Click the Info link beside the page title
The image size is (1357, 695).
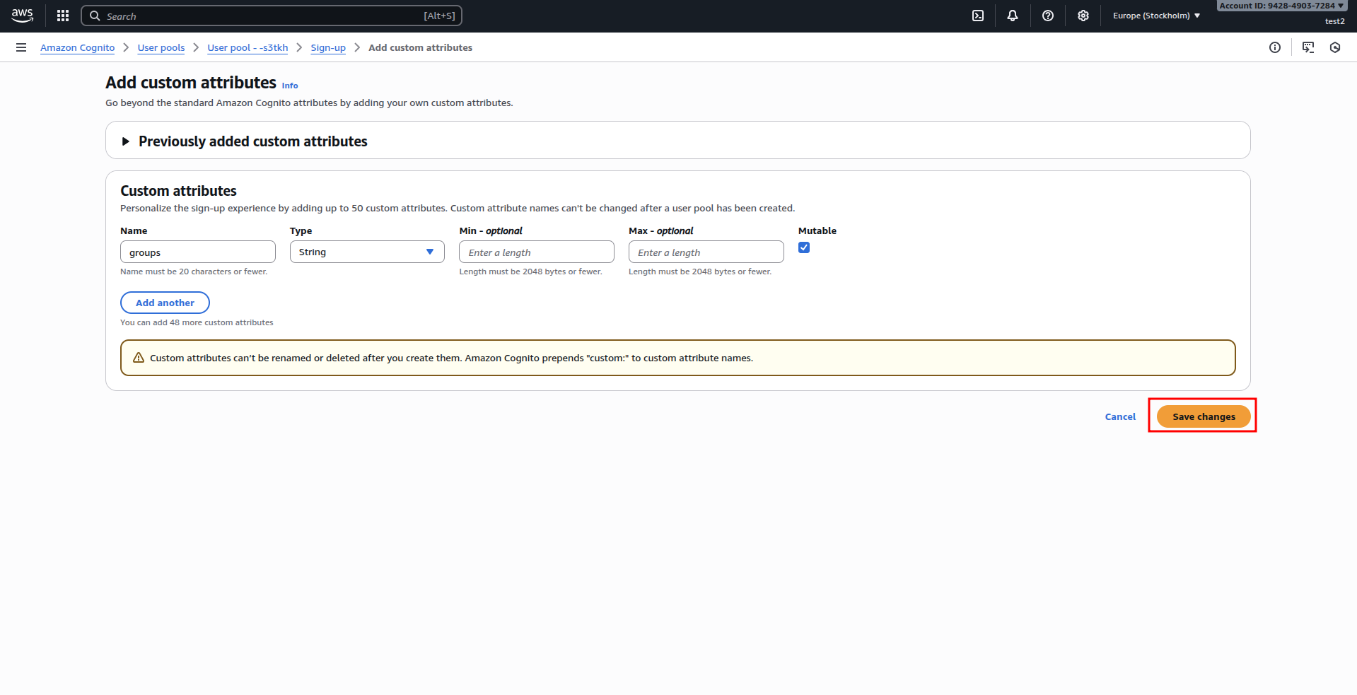coord(290,86)
